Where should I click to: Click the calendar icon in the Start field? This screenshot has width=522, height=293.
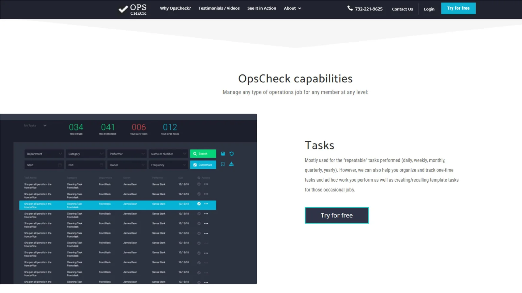[60, 165]
